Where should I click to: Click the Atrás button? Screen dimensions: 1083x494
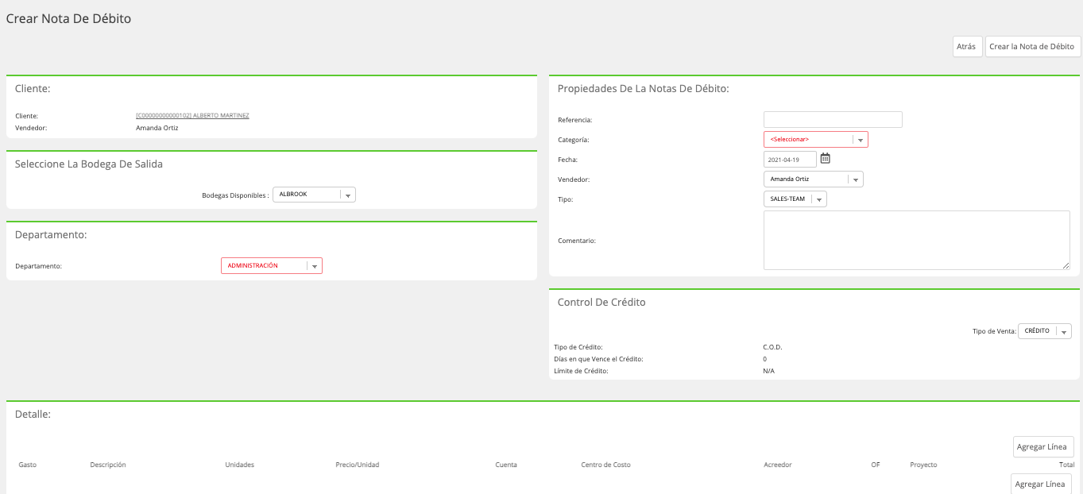[x=967, y=47]
